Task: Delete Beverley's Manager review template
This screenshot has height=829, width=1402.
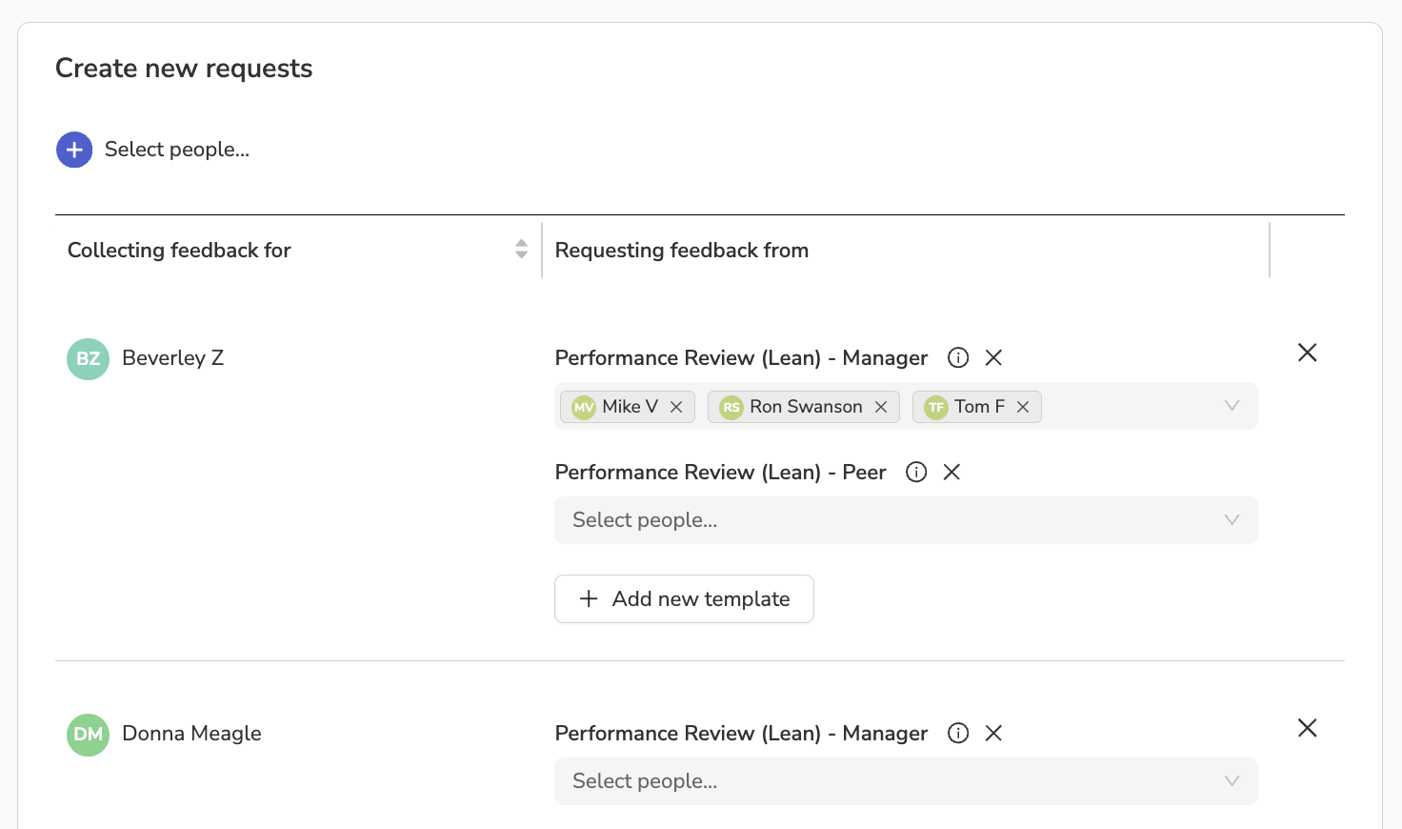Action: tap(993, 357)
